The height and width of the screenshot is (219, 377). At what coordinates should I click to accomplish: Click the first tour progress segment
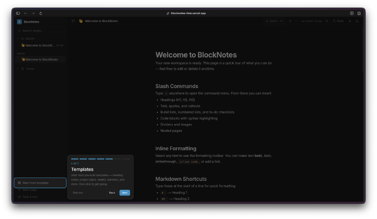[x=75, y=159]
